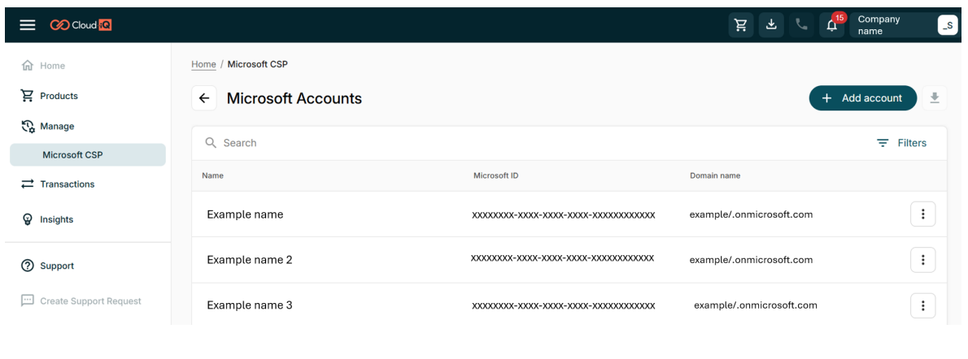
Task: Select the 'Example name 2' row text
Action: click(x=250, y=260)
